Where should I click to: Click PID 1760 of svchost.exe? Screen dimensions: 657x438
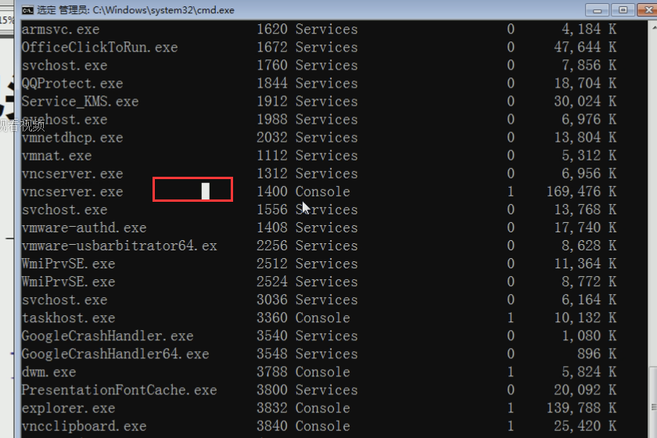point(272,66)
